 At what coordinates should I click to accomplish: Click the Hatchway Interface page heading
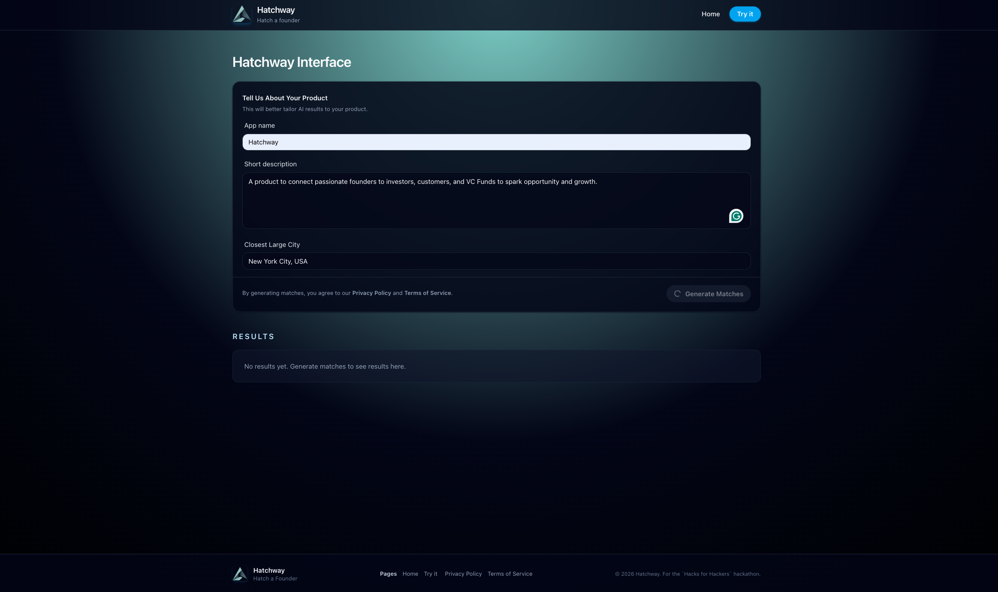pos(292,62)
